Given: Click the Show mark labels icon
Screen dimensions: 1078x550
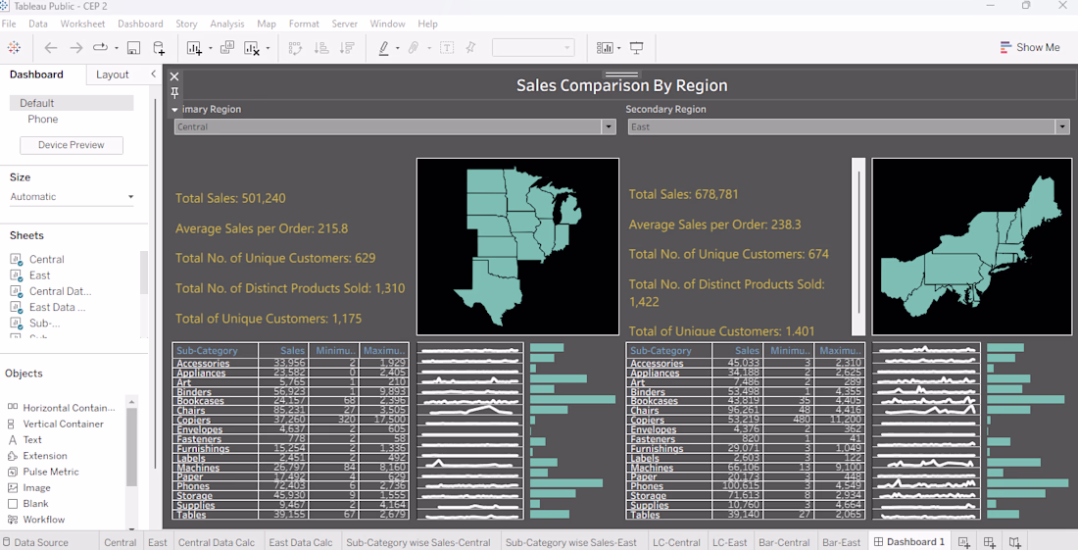Looking at the screenshot, I should [447, 47].
